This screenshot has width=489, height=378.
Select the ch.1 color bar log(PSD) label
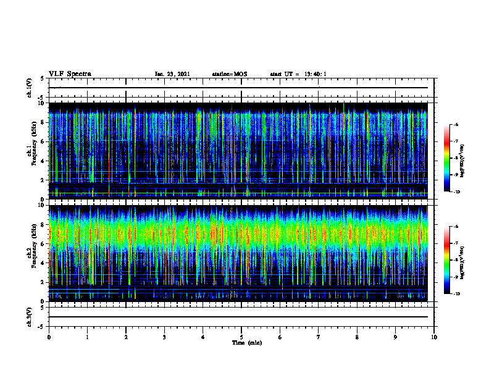coord(462,161)
